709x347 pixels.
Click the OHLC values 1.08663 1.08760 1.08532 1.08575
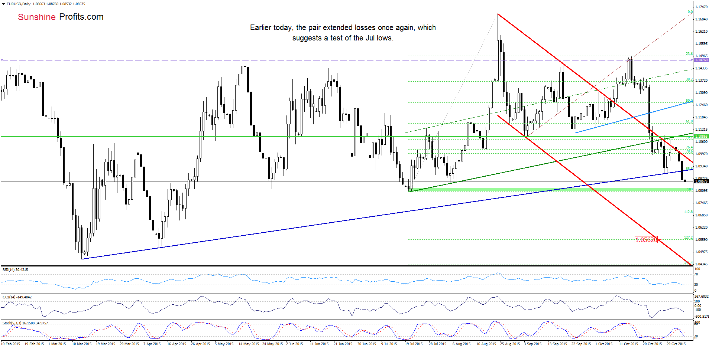pyautogui.click(x=59, y=4)
